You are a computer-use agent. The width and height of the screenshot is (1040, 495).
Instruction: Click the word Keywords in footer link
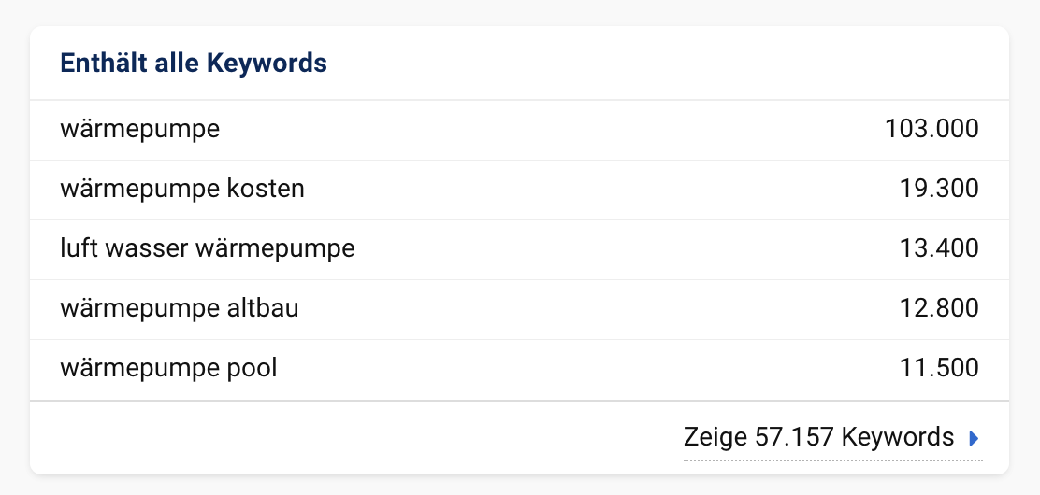click(898, 437)
